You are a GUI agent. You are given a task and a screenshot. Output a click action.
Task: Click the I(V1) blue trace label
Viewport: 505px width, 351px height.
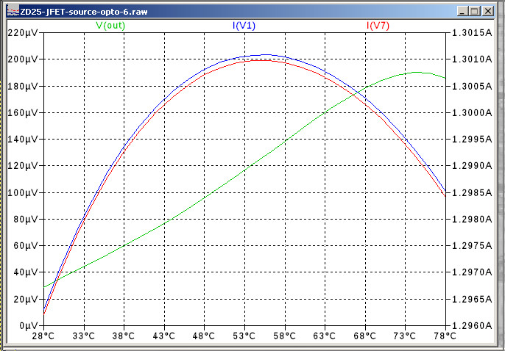[x=244, y=26]
